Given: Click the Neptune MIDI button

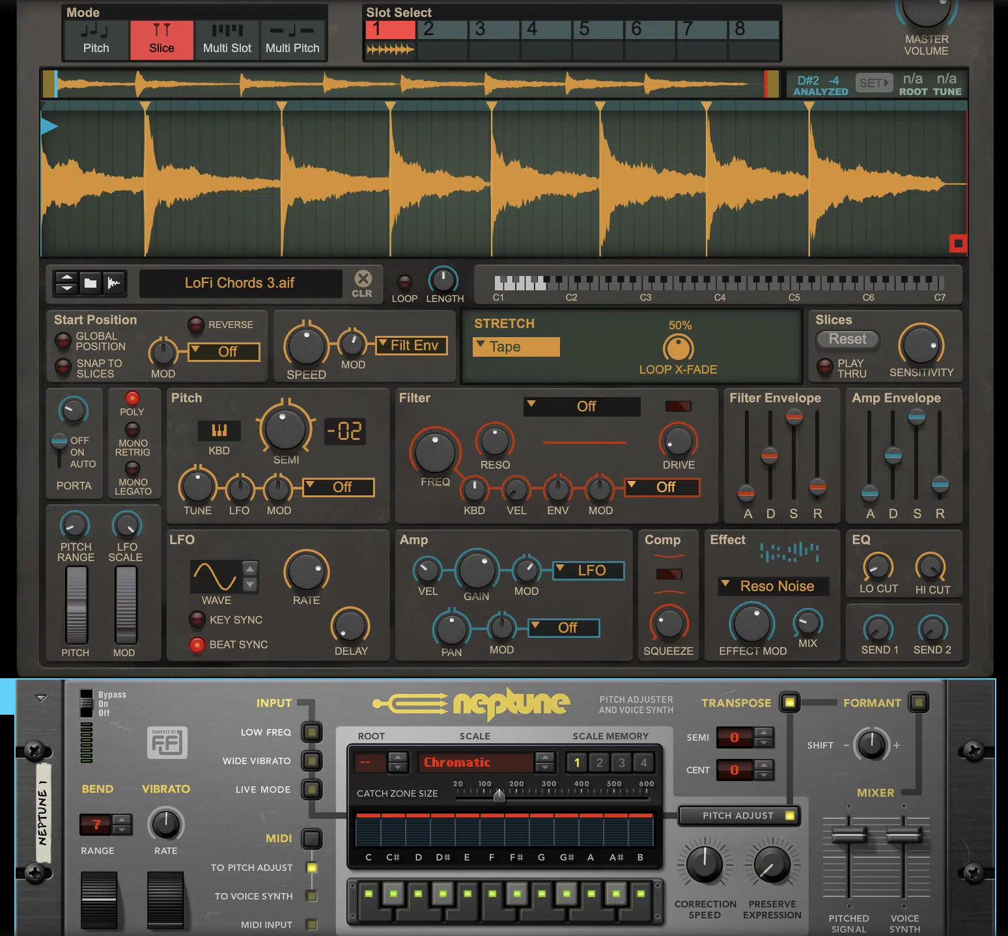Looking at the screenshot, I should tap(312, 838).
